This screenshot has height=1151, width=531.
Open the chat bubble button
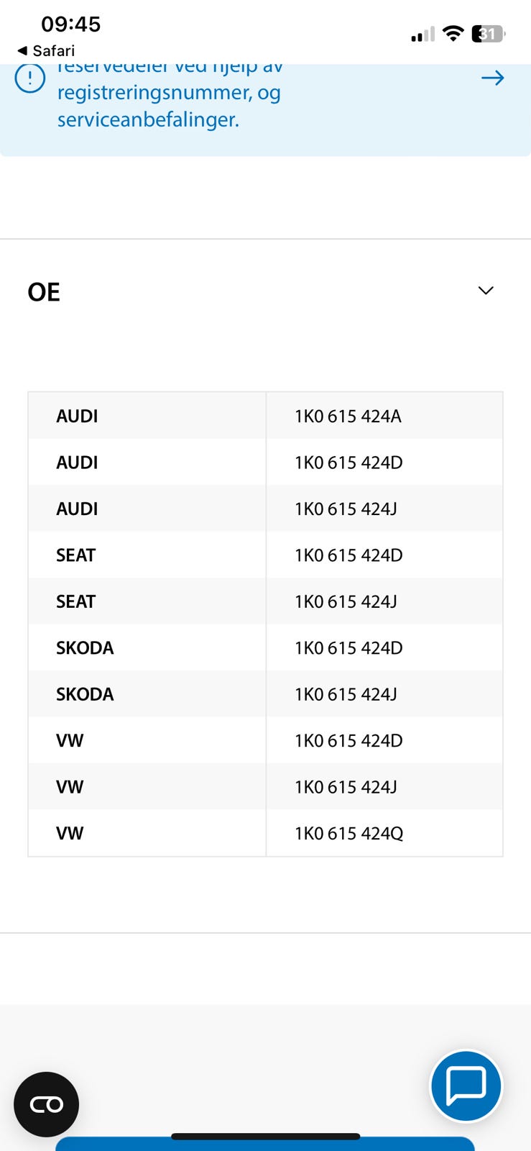pos(466,1086)
